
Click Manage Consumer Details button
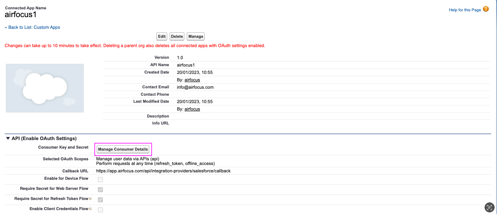coord(123,149)
